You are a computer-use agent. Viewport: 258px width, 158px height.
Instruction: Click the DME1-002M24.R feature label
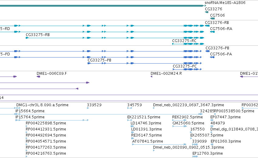(166, 74)
